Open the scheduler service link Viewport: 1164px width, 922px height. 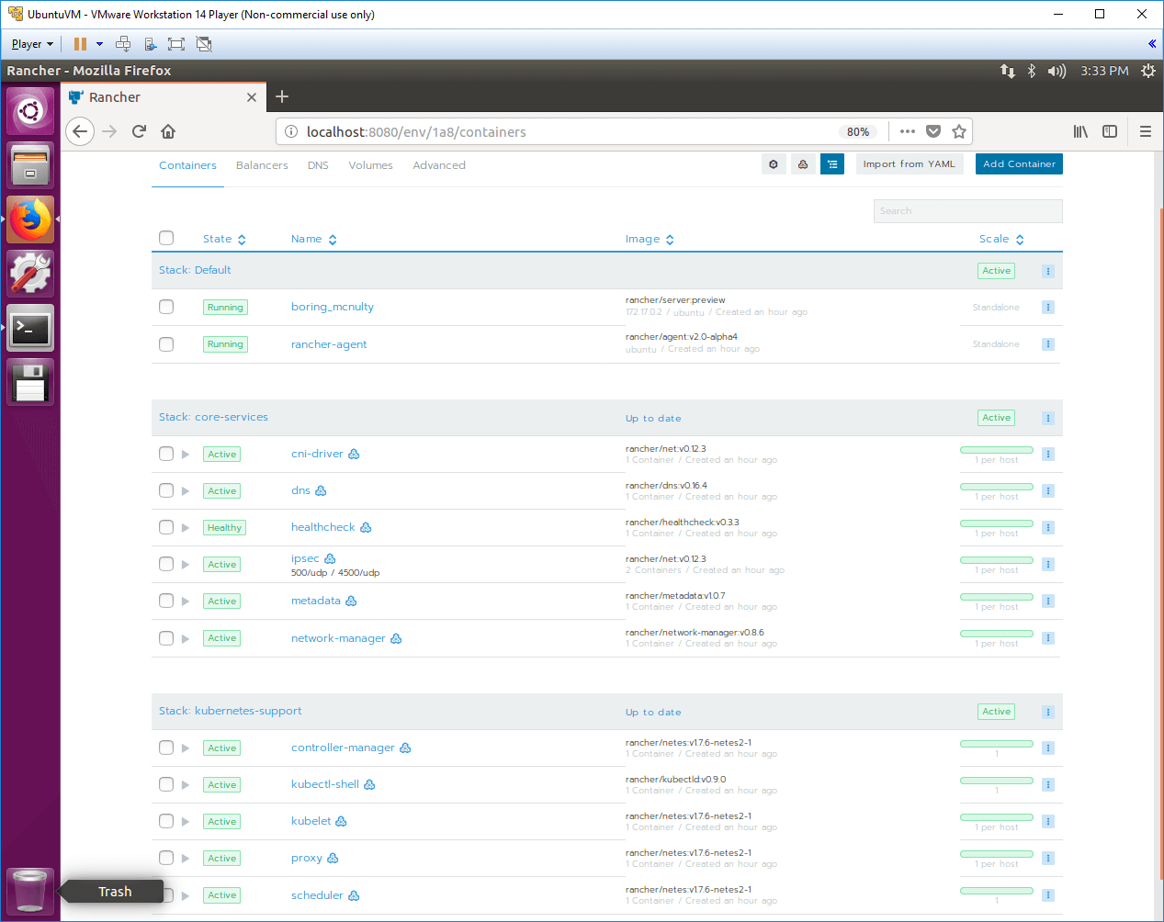click(x=317, y=895)
